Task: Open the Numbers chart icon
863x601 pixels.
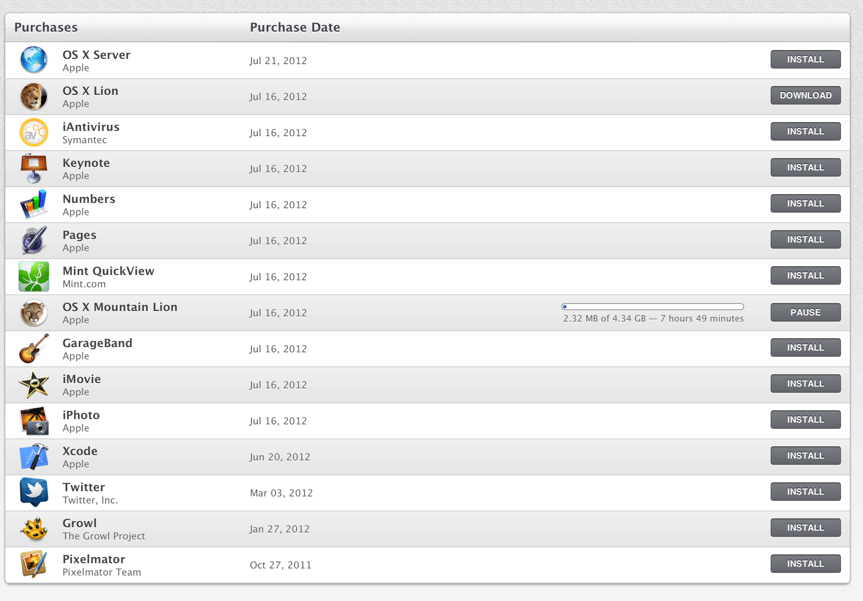Action: (x=34, y=204)
